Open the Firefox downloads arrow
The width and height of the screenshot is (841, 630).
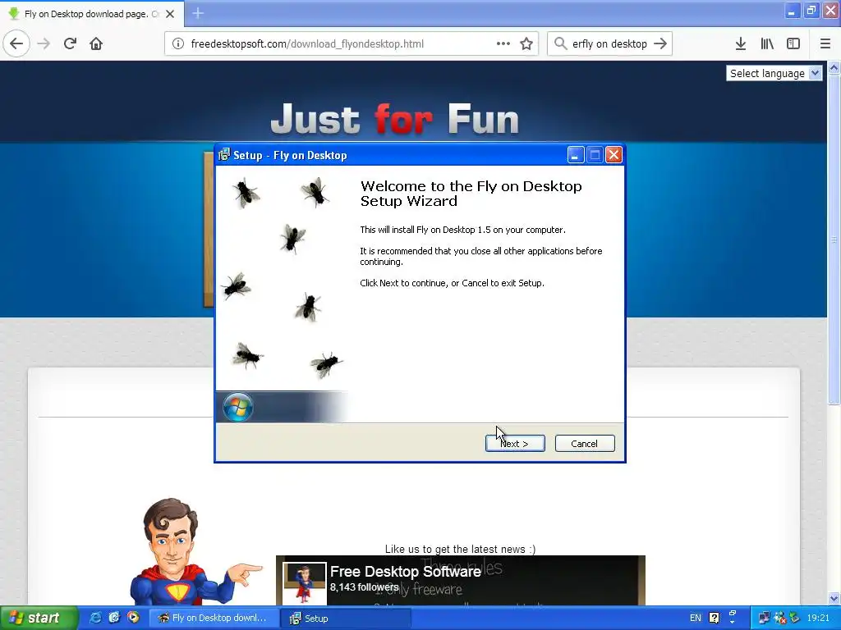coord(741,43)
